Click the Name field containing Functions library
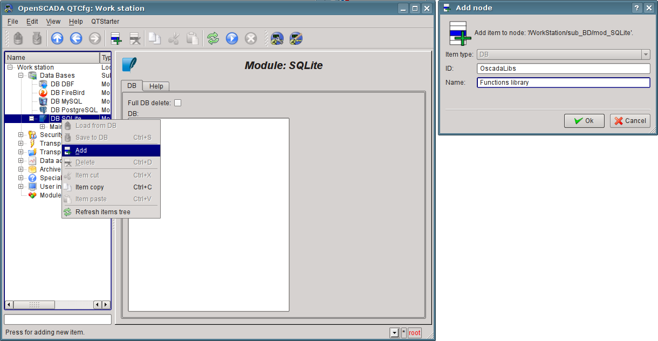 click(563, 83)
